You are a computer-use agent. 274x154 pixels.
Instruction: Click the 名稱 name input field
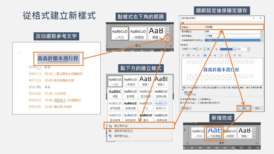point(234,27)
